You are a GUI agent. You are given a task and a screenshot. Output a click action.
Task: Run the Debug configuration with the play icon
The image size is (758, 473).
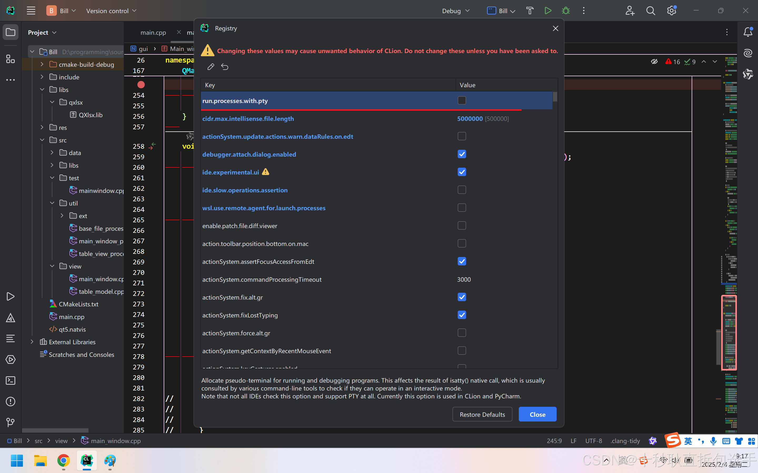coord(548,10)
